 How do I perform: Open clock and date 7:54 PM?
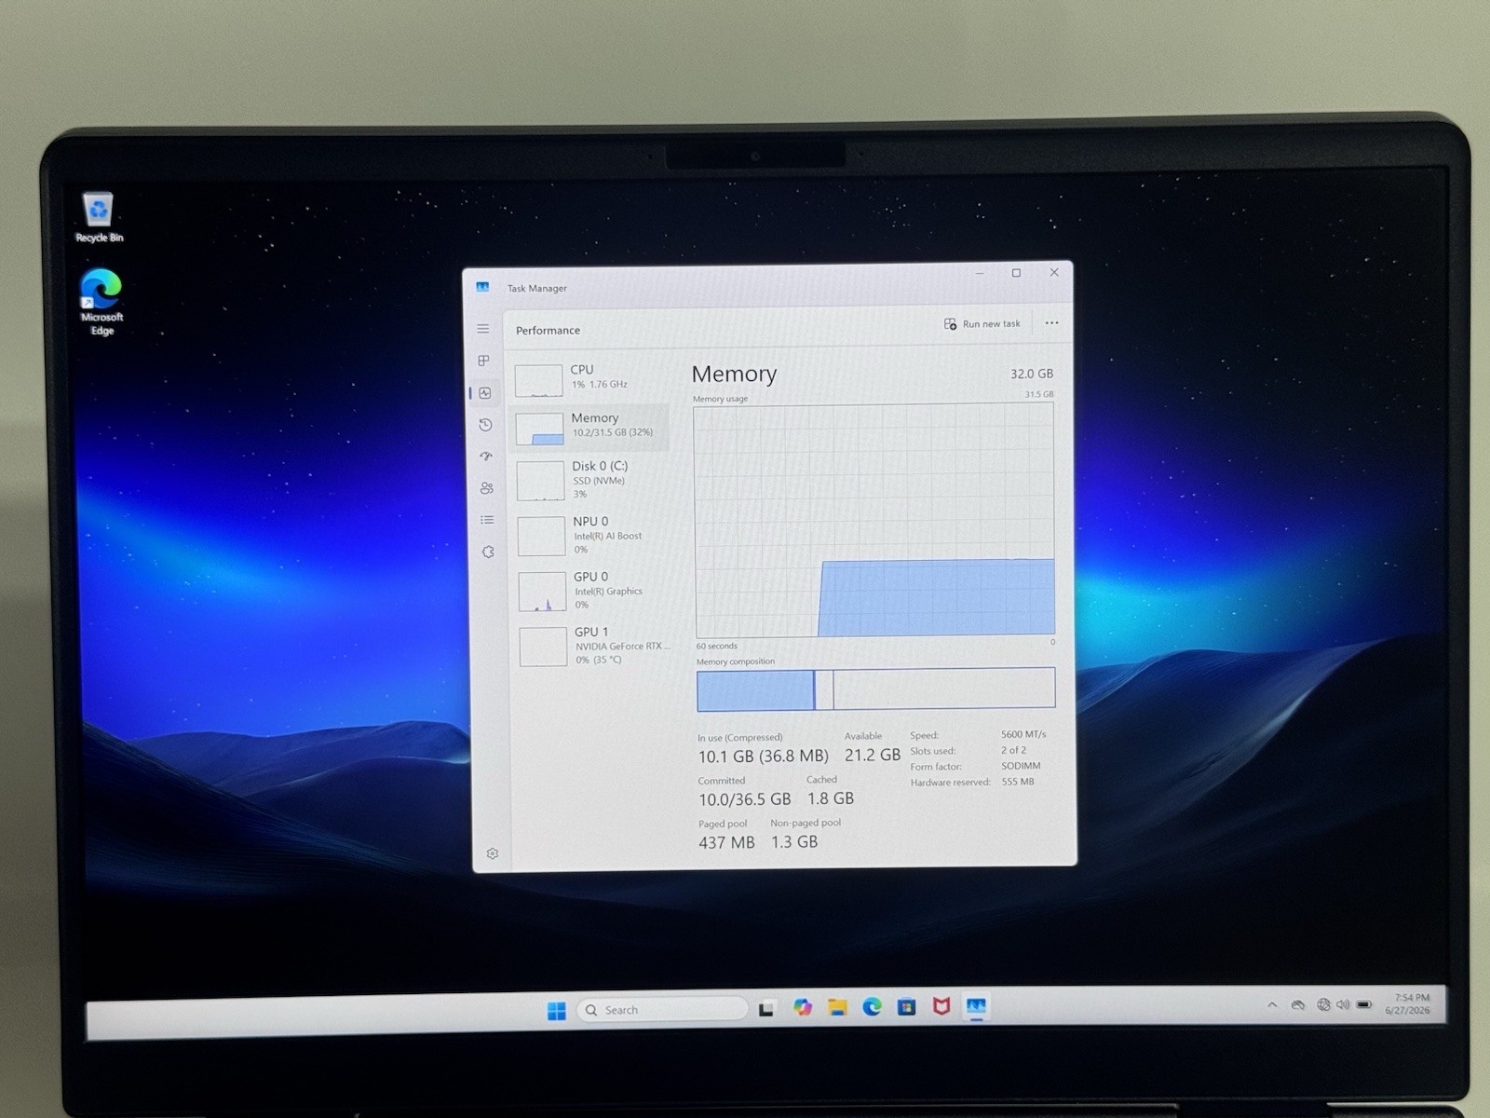pos(1408,1004)
